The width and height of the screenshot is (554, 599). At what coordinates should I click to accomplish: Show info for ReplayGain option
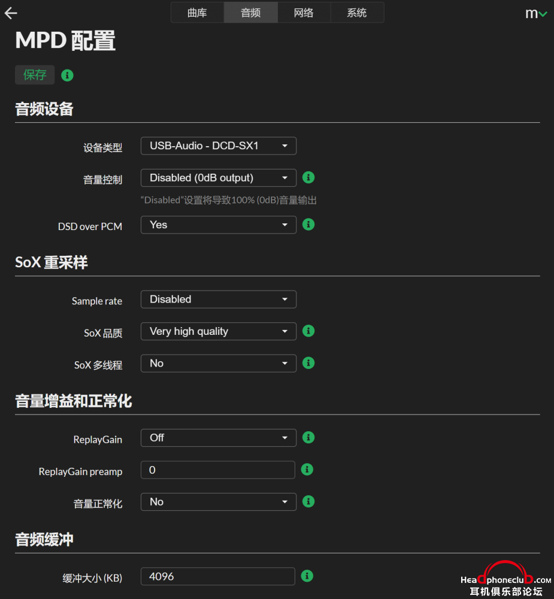click(x=308, y=437)
